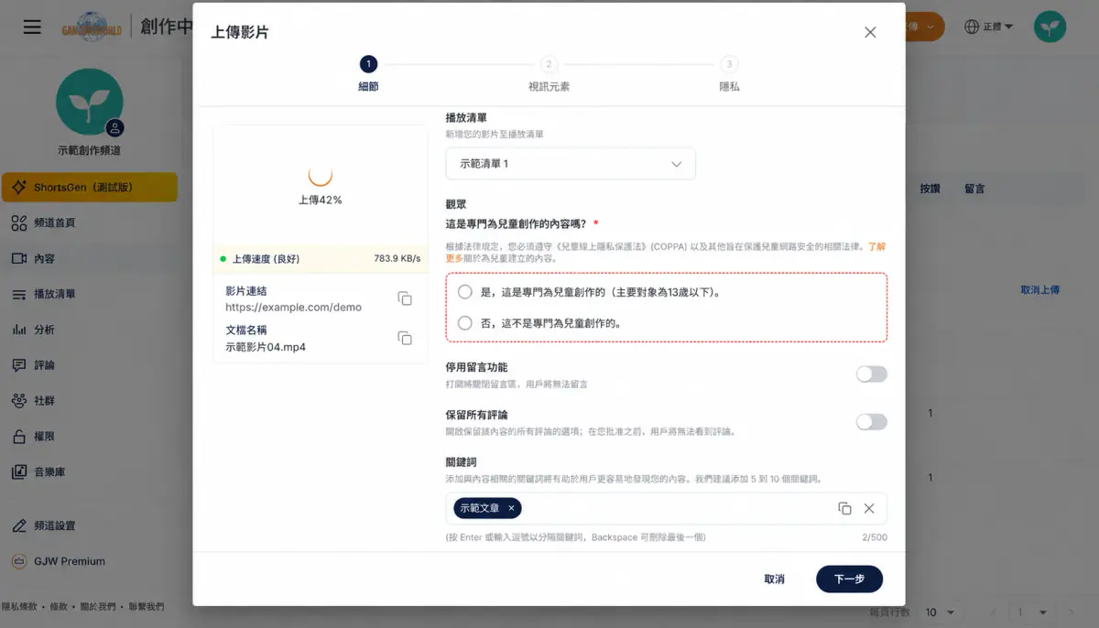Click the https://example.com/demo link
The image size is (1099, 628).
[x=293, y=308]
